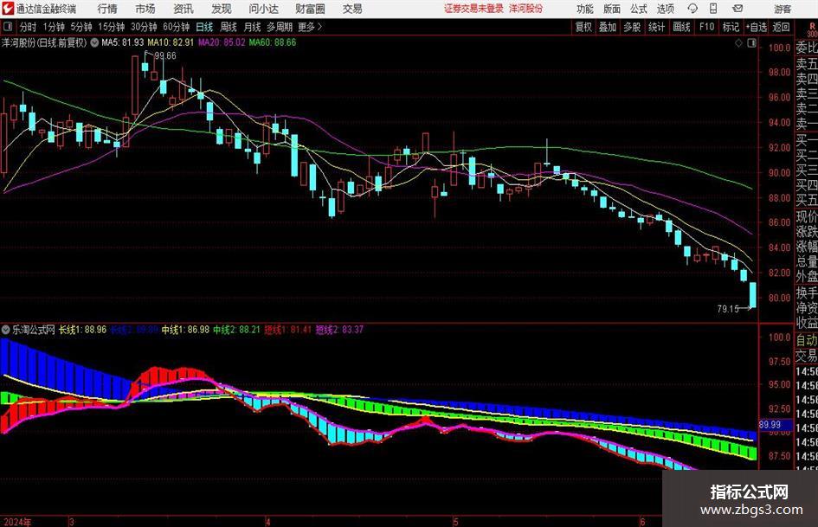Screen dimensions: 818x527
Task: Click the MA10: 82.91 label
Action: point(171,42)
